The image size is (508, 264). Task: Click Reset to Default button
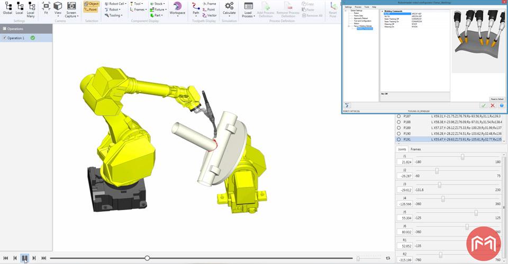(497, 99)
